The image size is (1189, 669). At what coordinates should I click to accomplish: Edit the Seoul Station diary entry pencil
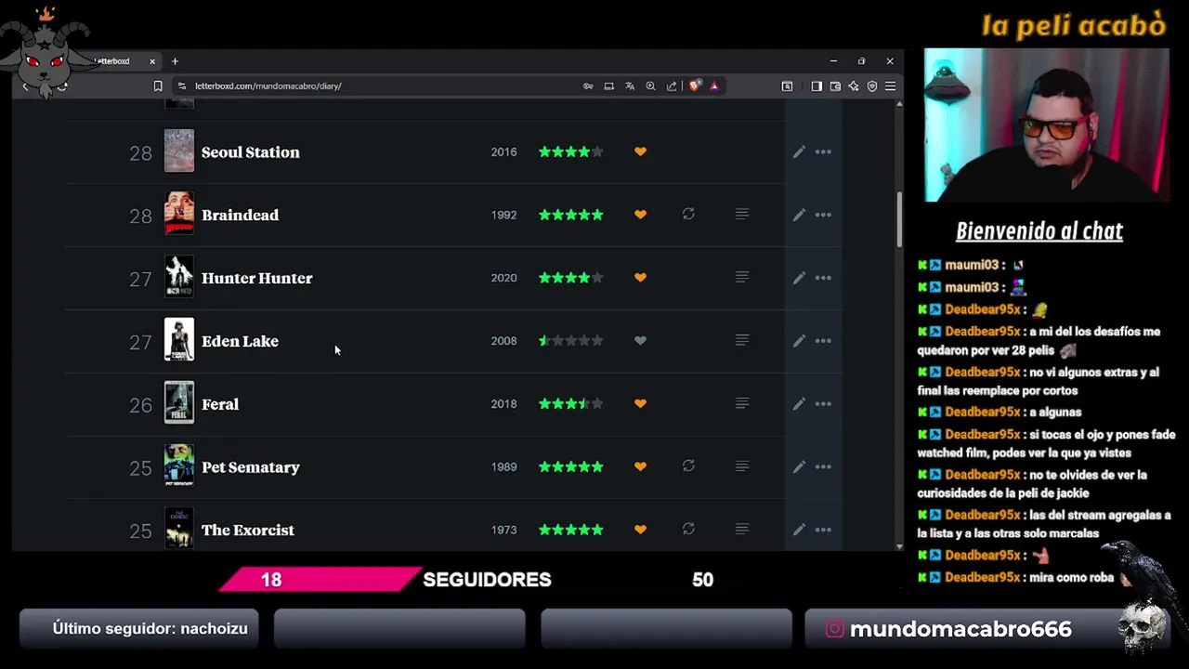pyautogui.click(x=799, y=151)
